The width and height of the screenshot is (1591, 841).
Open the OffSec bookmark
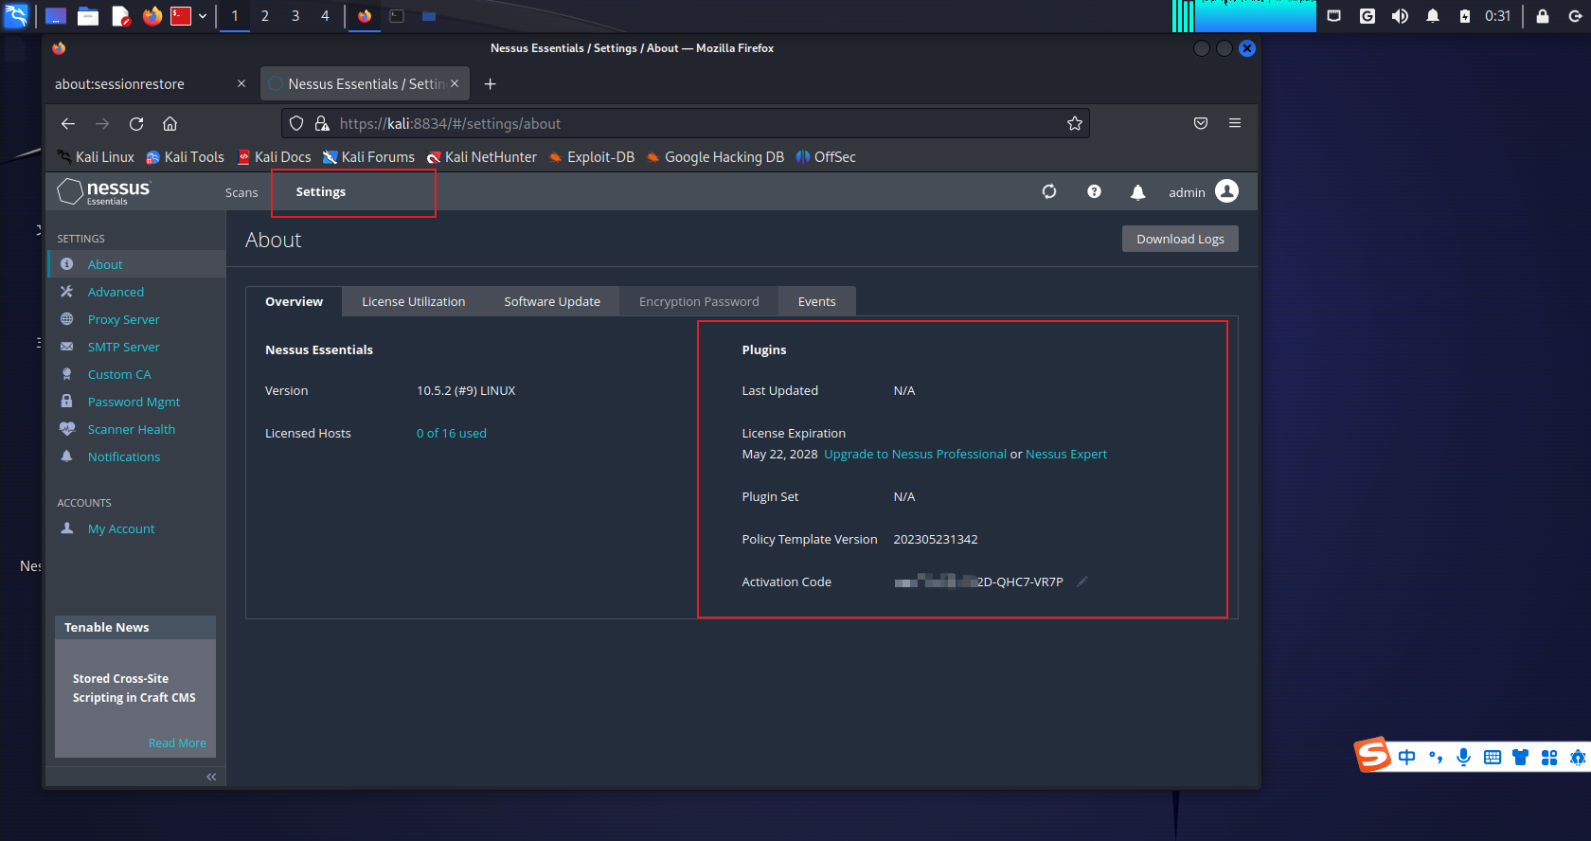826,157
